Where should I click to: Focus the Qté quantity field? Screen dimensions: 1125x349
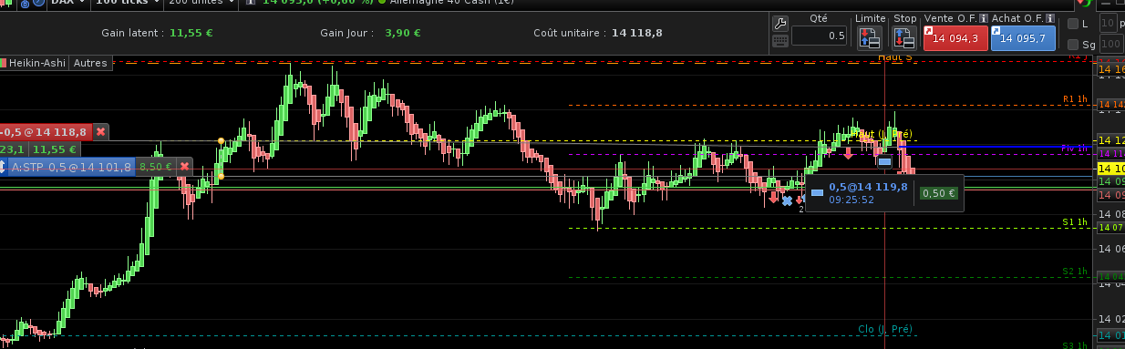819,36
